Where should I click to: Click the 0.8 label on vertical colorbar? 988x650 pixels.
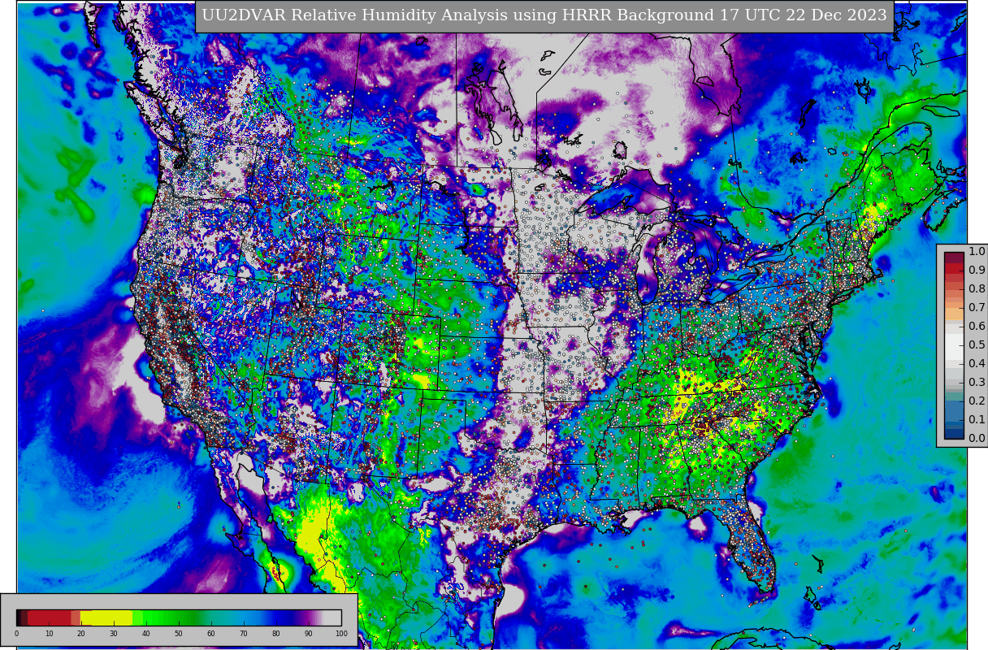tap(977, 288)
